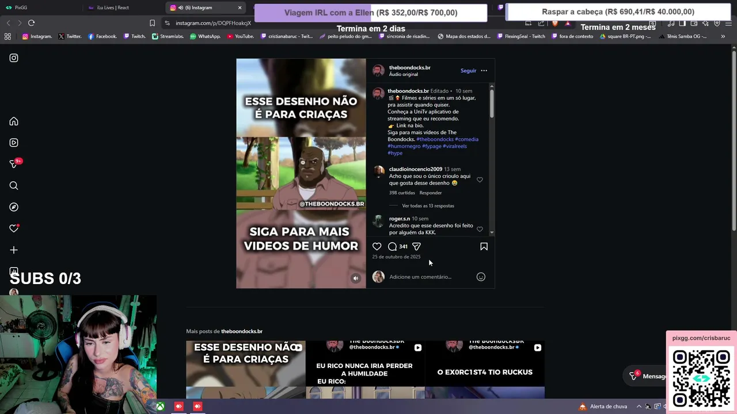Screen dimensions: 737x414
Task: Open the YouTube bookmark
Action: (x=240, y=36)
